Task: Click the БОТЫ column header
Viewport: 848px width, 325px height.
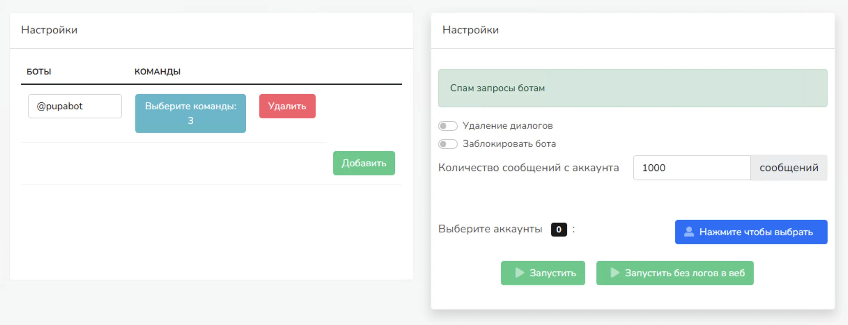Action: pos(39,72)
